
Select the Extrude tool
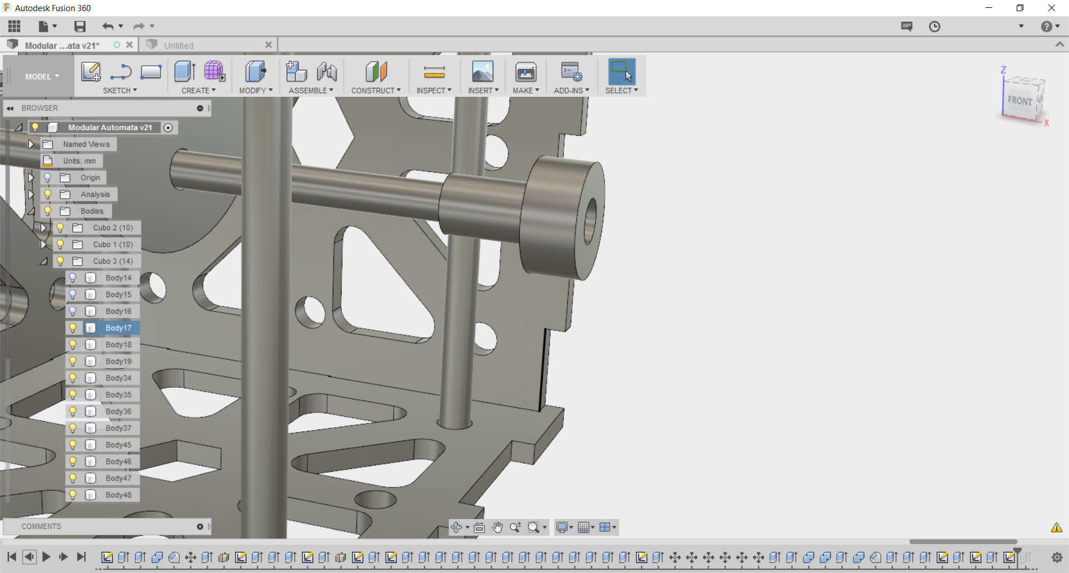click(x=185, y=72)
